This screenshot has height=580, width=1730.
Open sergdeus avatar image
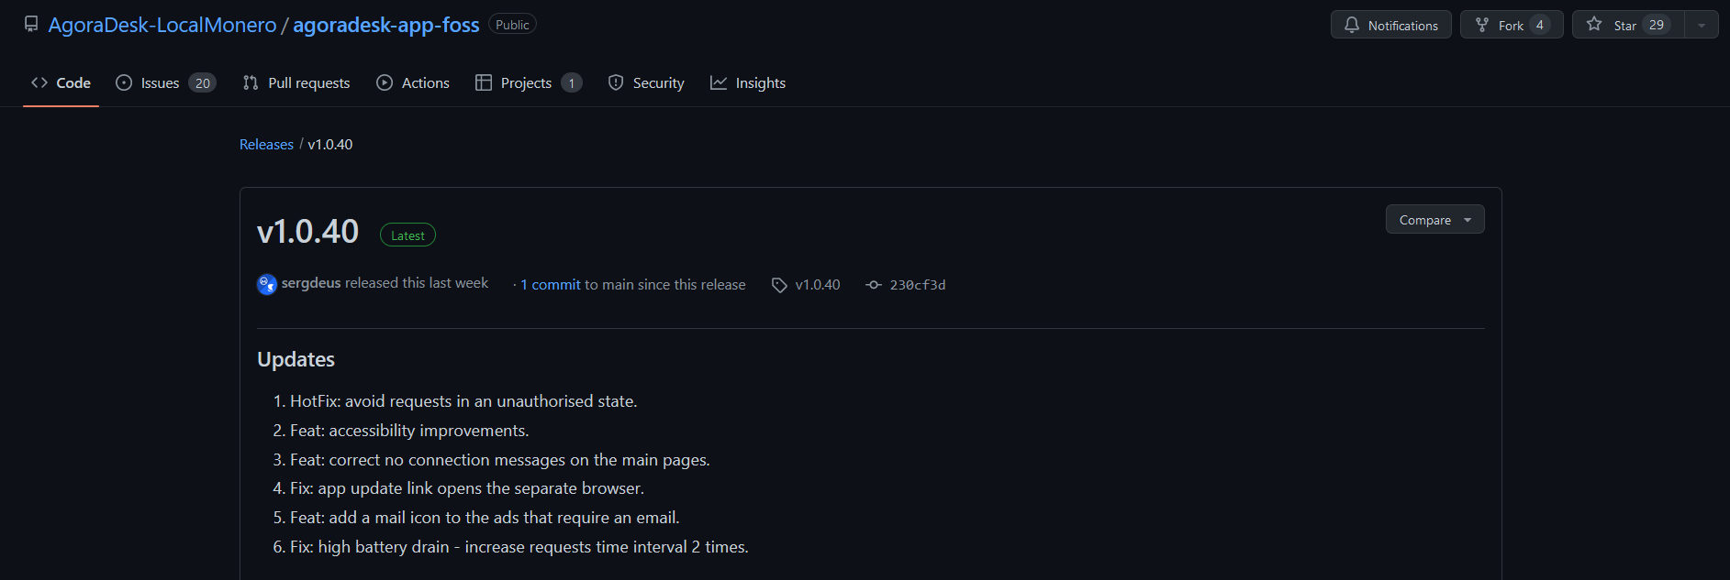(267, 284)
